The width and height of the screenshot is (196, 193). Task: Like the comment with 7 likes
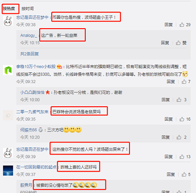[x=184, y=82]
